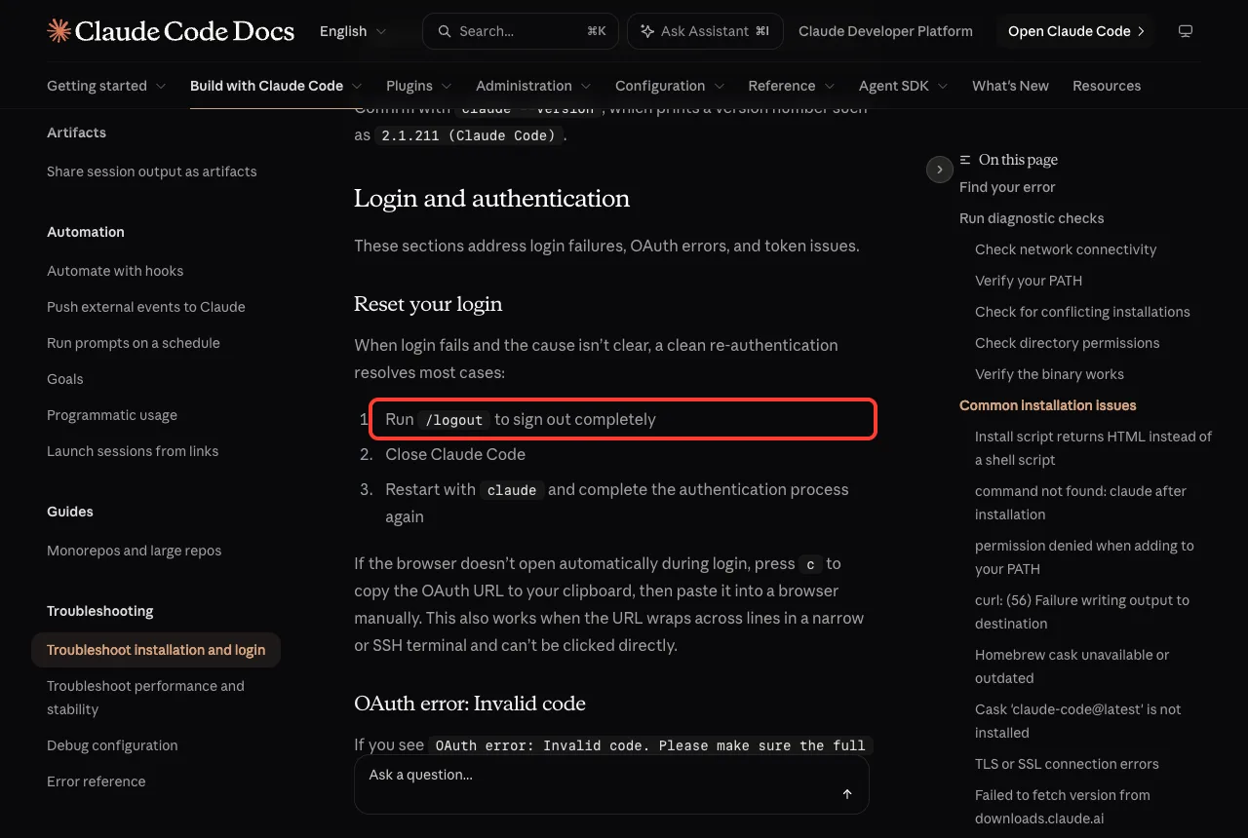
Task: Open the Configuration dropdown menu
Action: point(670,86)
